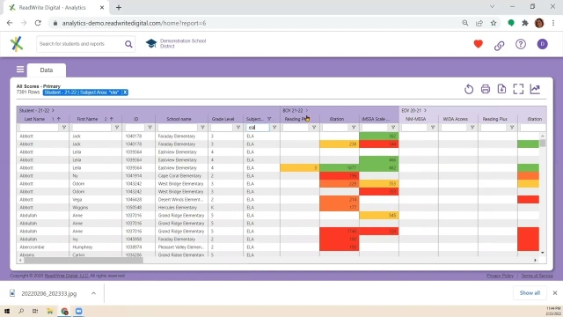The width and height of the screenshot is (563, 317).
Task: Open the downloaded 20220206_202333.jpg file
Action: pyautogui.click(x=49, y=293)
